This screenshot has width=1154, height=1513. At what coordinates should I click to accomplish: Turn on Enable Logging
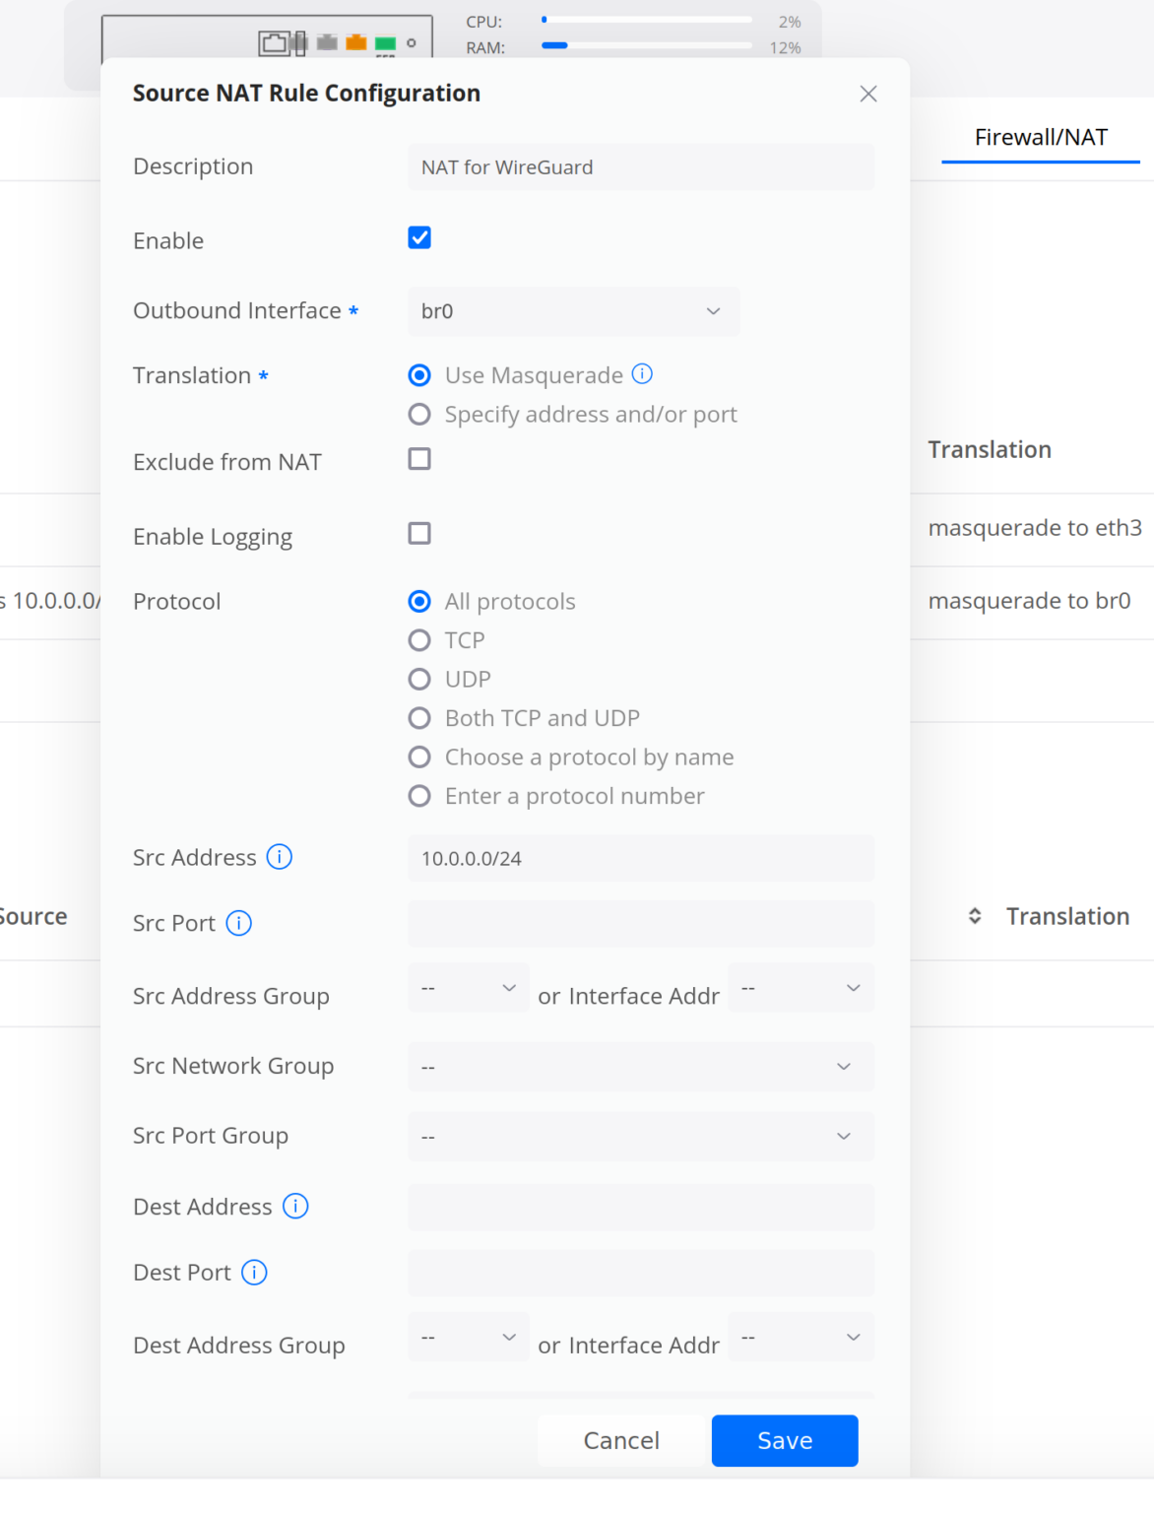[418, 534]
